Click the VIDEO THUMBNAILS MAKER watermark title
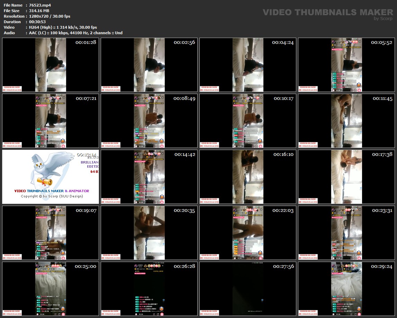This screenshot has height=318, width=397. pyautogui.click(x=328, y=12)
